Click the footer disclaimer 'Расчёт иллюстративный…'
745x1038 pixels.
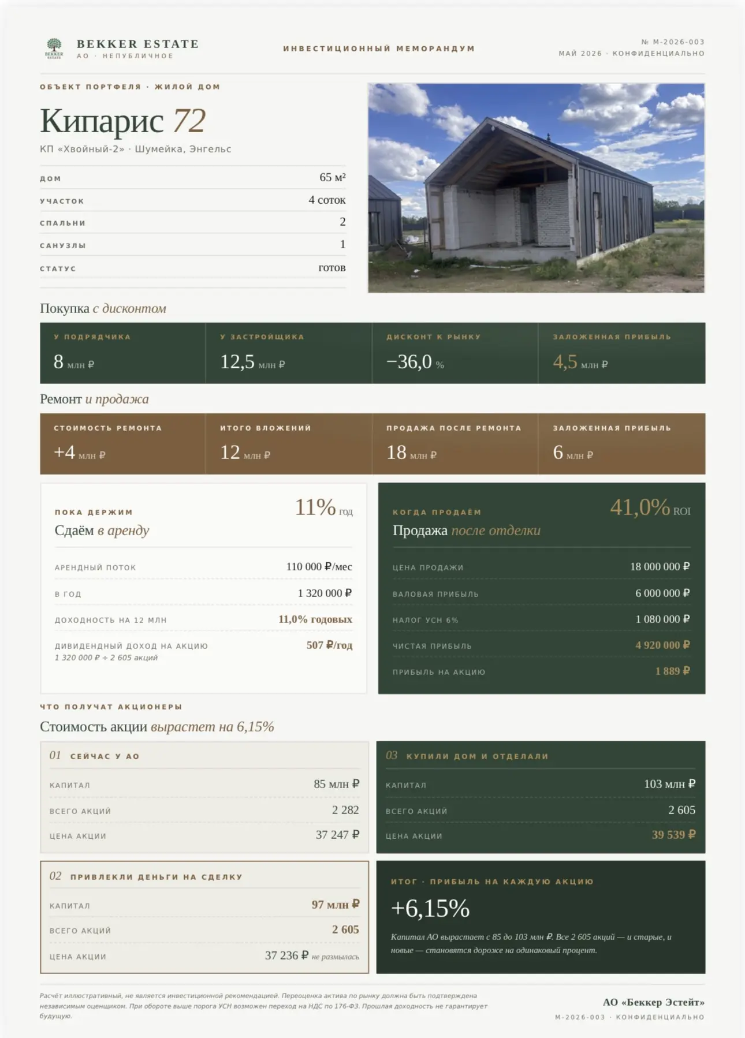[x=264, y=1006]
